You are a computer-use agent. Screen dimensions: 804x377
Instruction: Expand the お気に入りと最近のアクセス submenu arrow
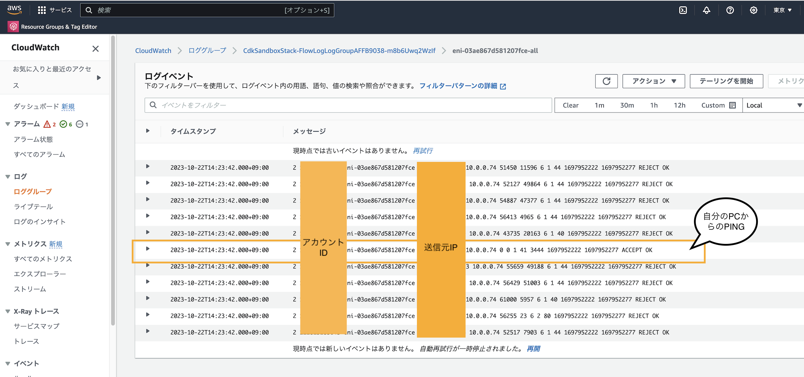(99, 78)
